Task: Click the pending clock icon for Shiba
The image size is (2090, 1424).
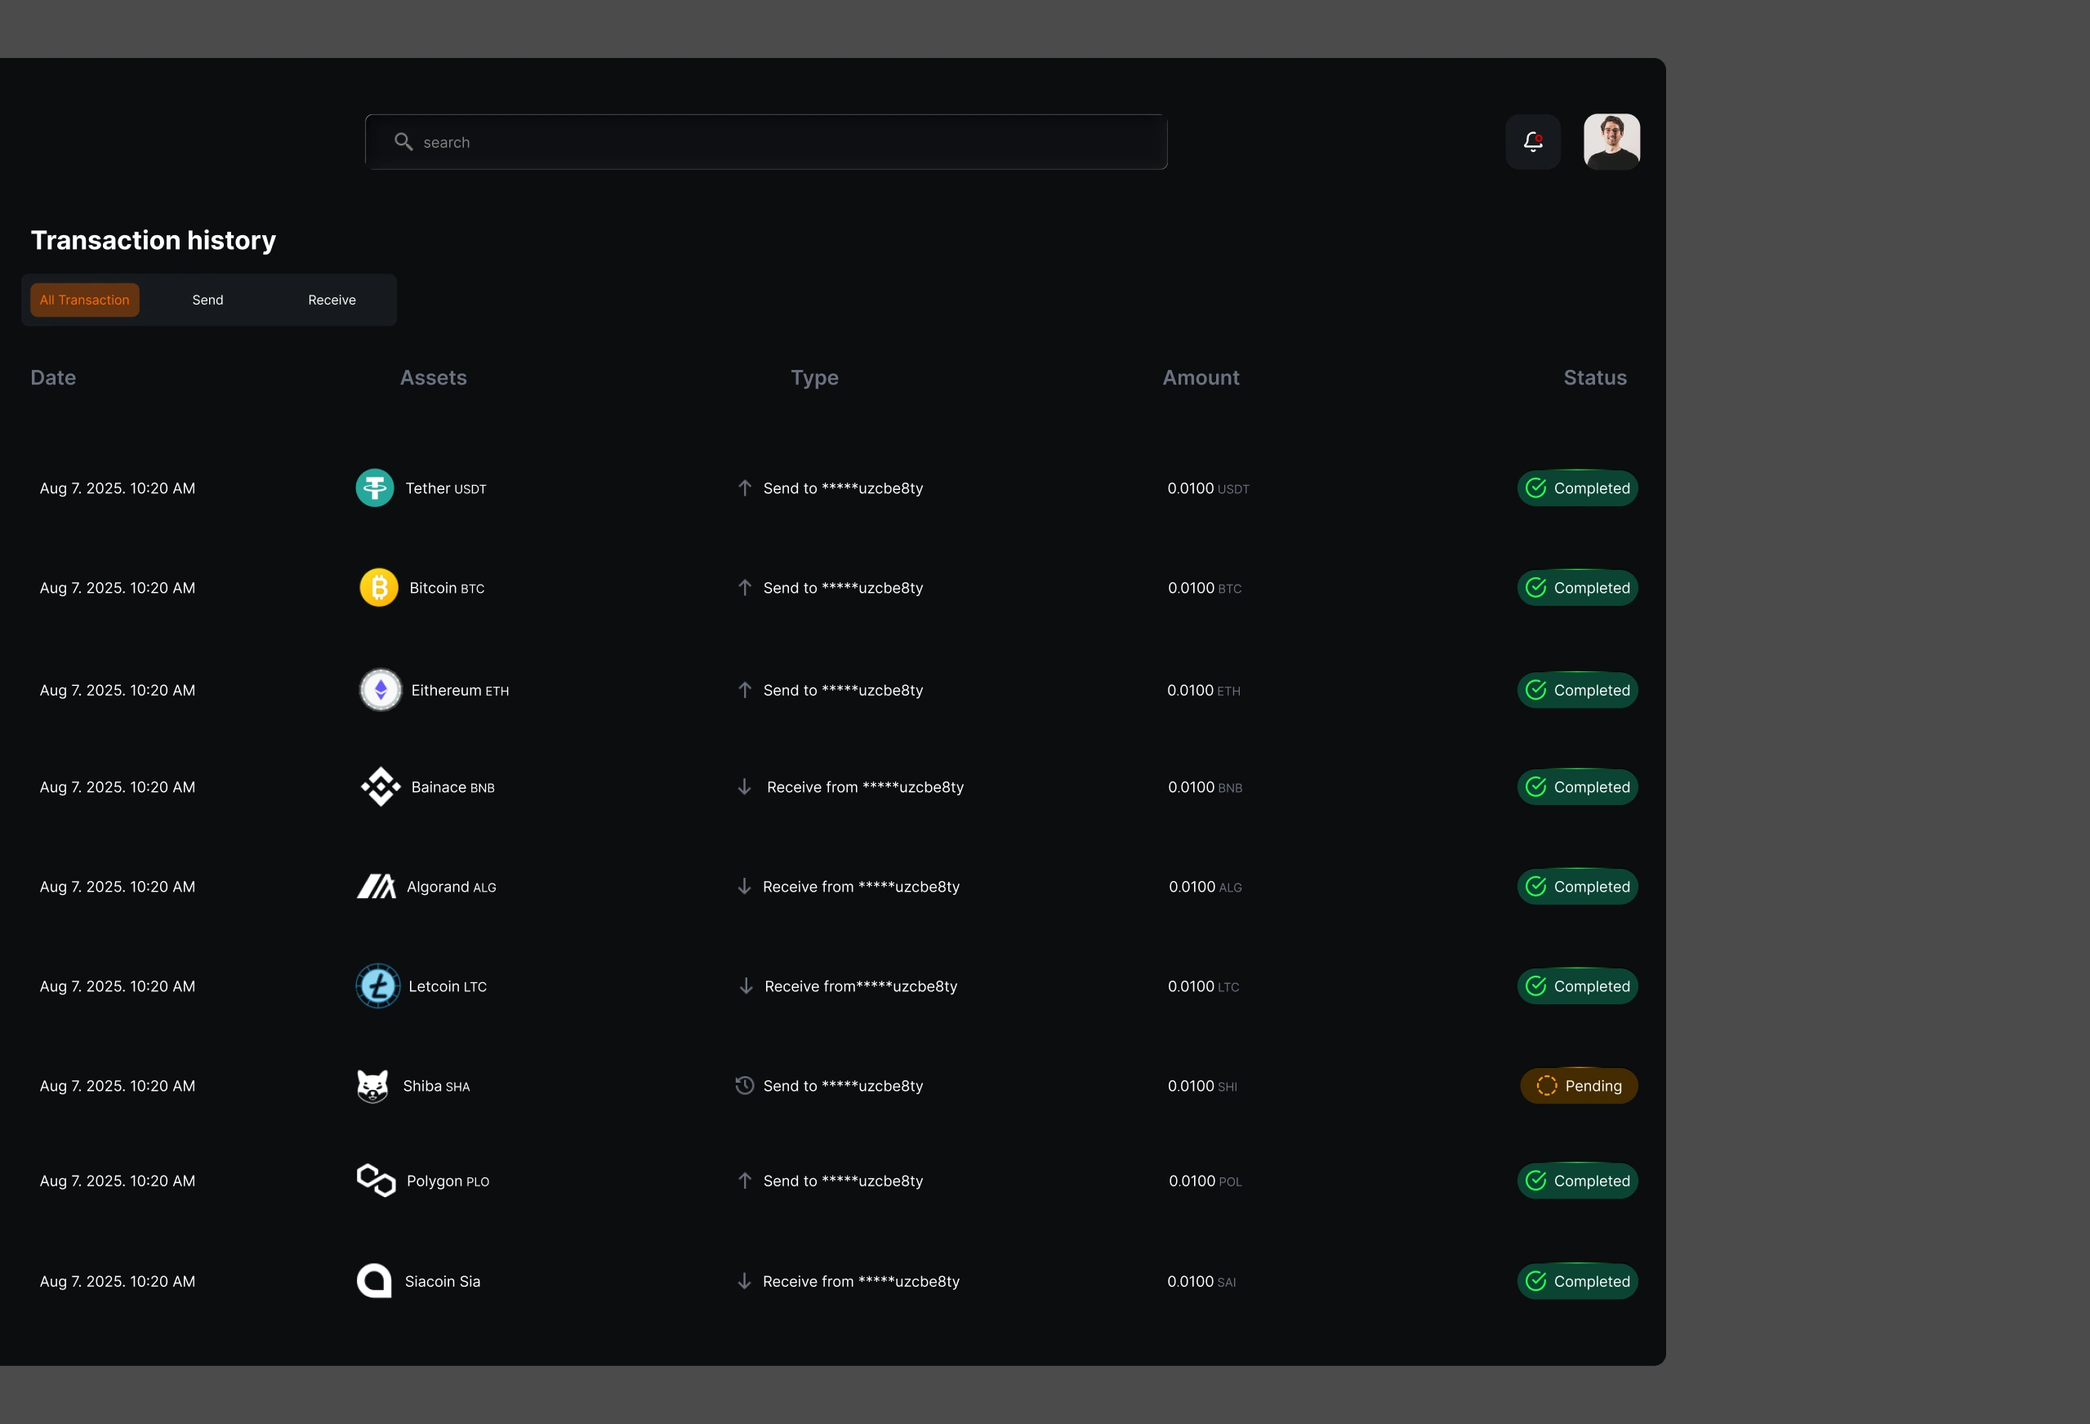Action: coord(745,1086)
